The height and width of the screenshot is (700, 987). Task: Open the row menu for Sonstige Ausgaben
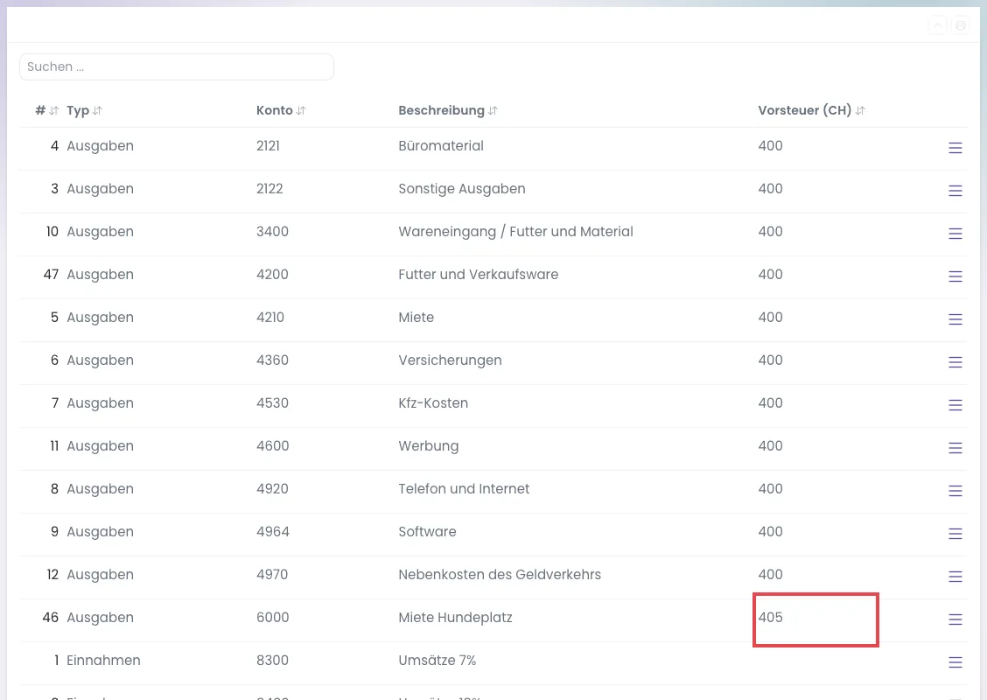pos(955,191)
